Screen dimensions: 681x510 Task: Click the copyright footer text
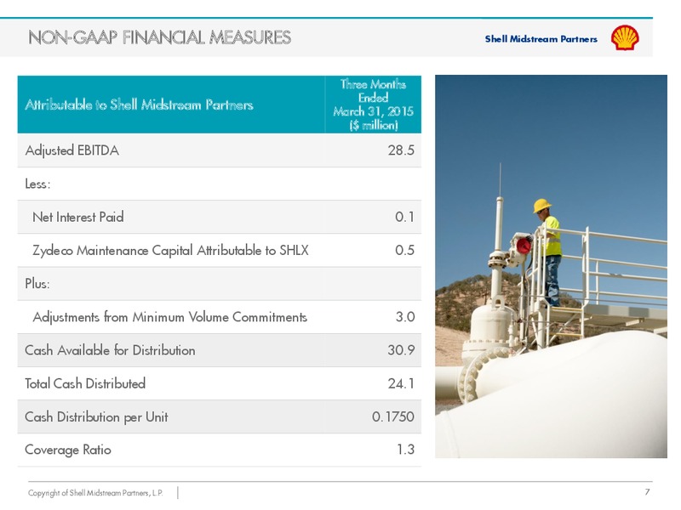tap(95, 493)
